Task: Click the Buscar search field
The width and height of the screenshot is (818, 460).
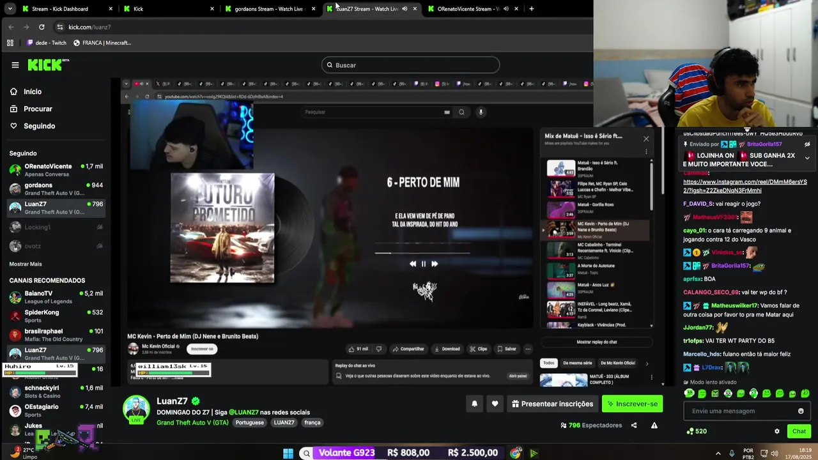Action: (410, 65)
